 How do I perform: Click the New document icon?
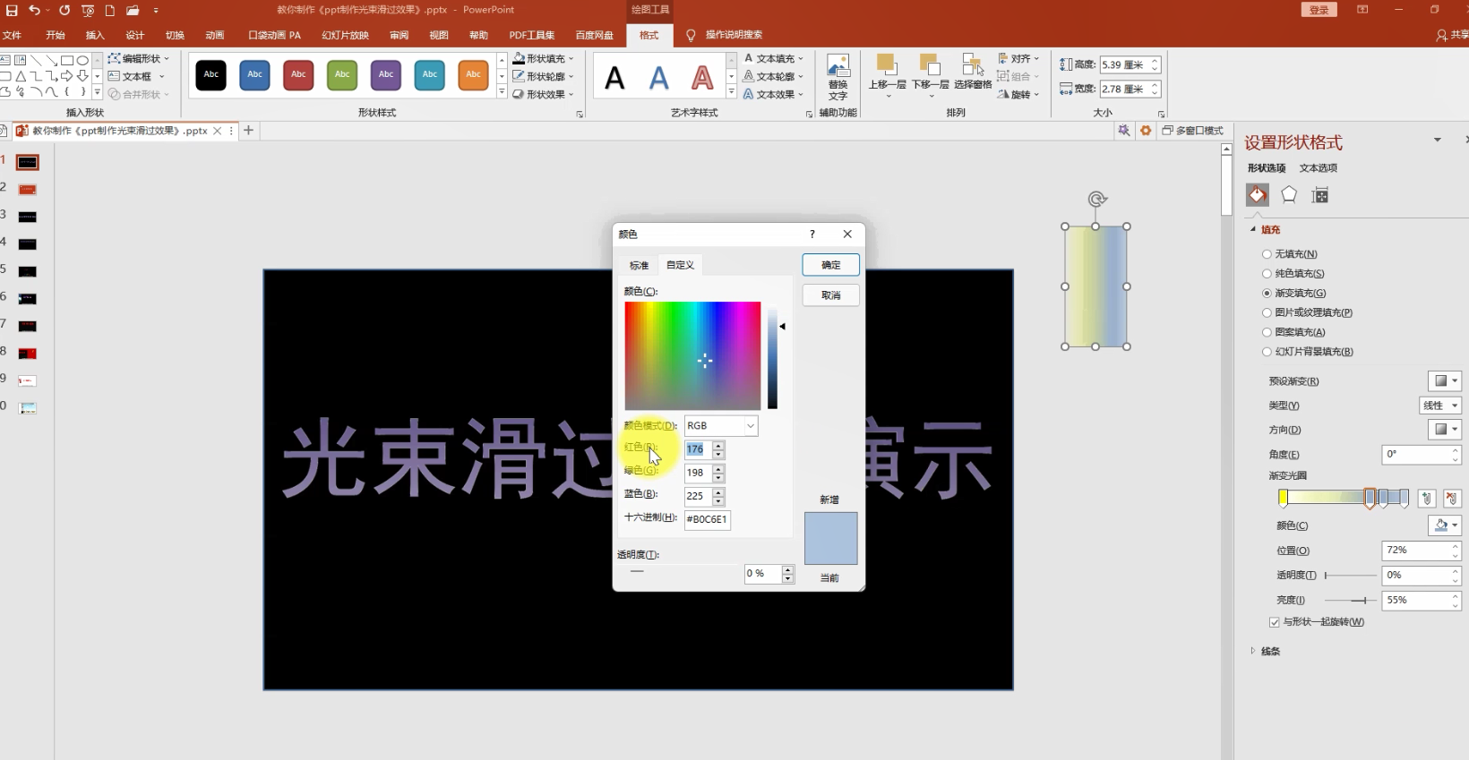[110, 11]
